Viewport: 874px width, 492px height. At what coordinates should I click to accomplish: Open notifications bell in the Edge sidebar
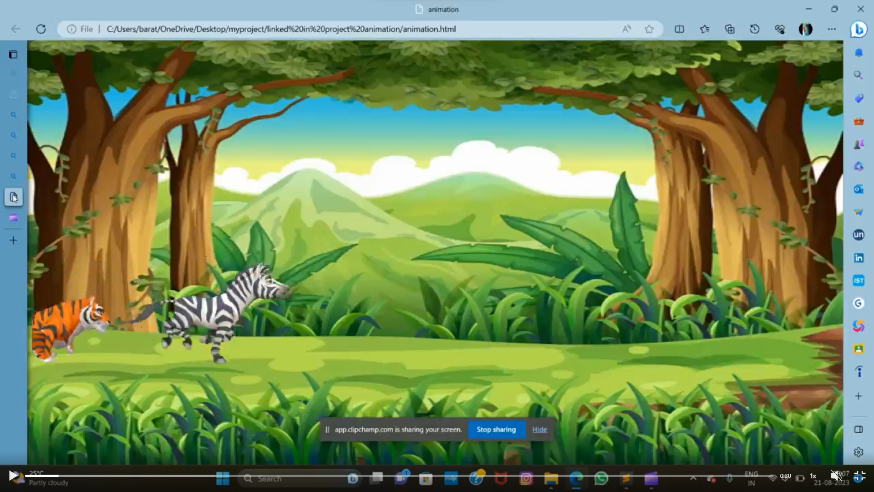click(x=859, y=53)
